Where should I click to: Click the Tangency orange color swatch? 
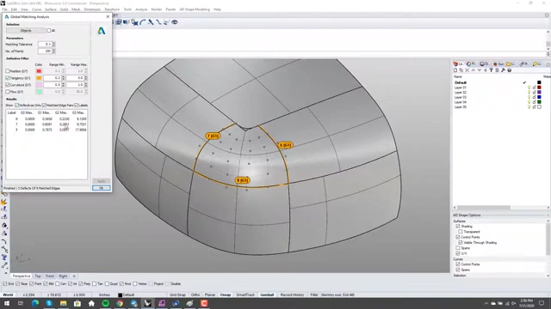39,78
